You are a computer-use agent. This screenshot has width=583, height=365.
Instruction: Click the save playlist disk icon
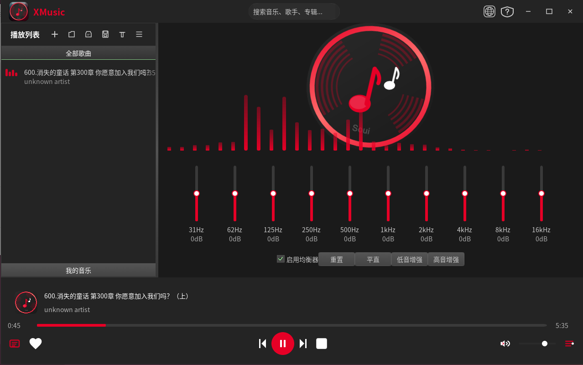point(105,34)
